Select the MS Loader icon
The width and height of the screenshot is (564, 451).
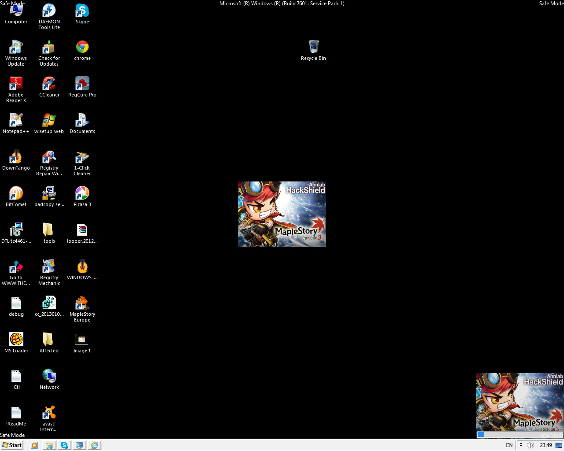16,343
